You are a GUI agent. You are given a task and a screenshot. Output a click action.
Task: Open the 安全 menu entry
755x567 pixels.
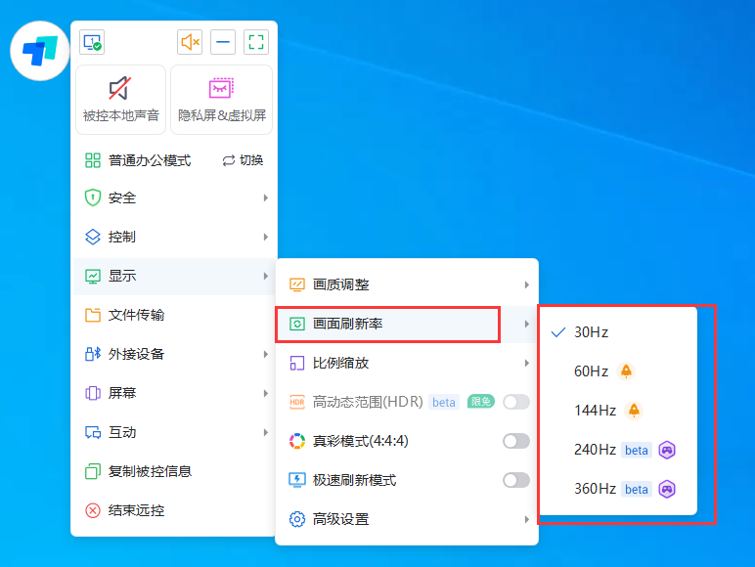pyautogui.click(x=174, y=197)
